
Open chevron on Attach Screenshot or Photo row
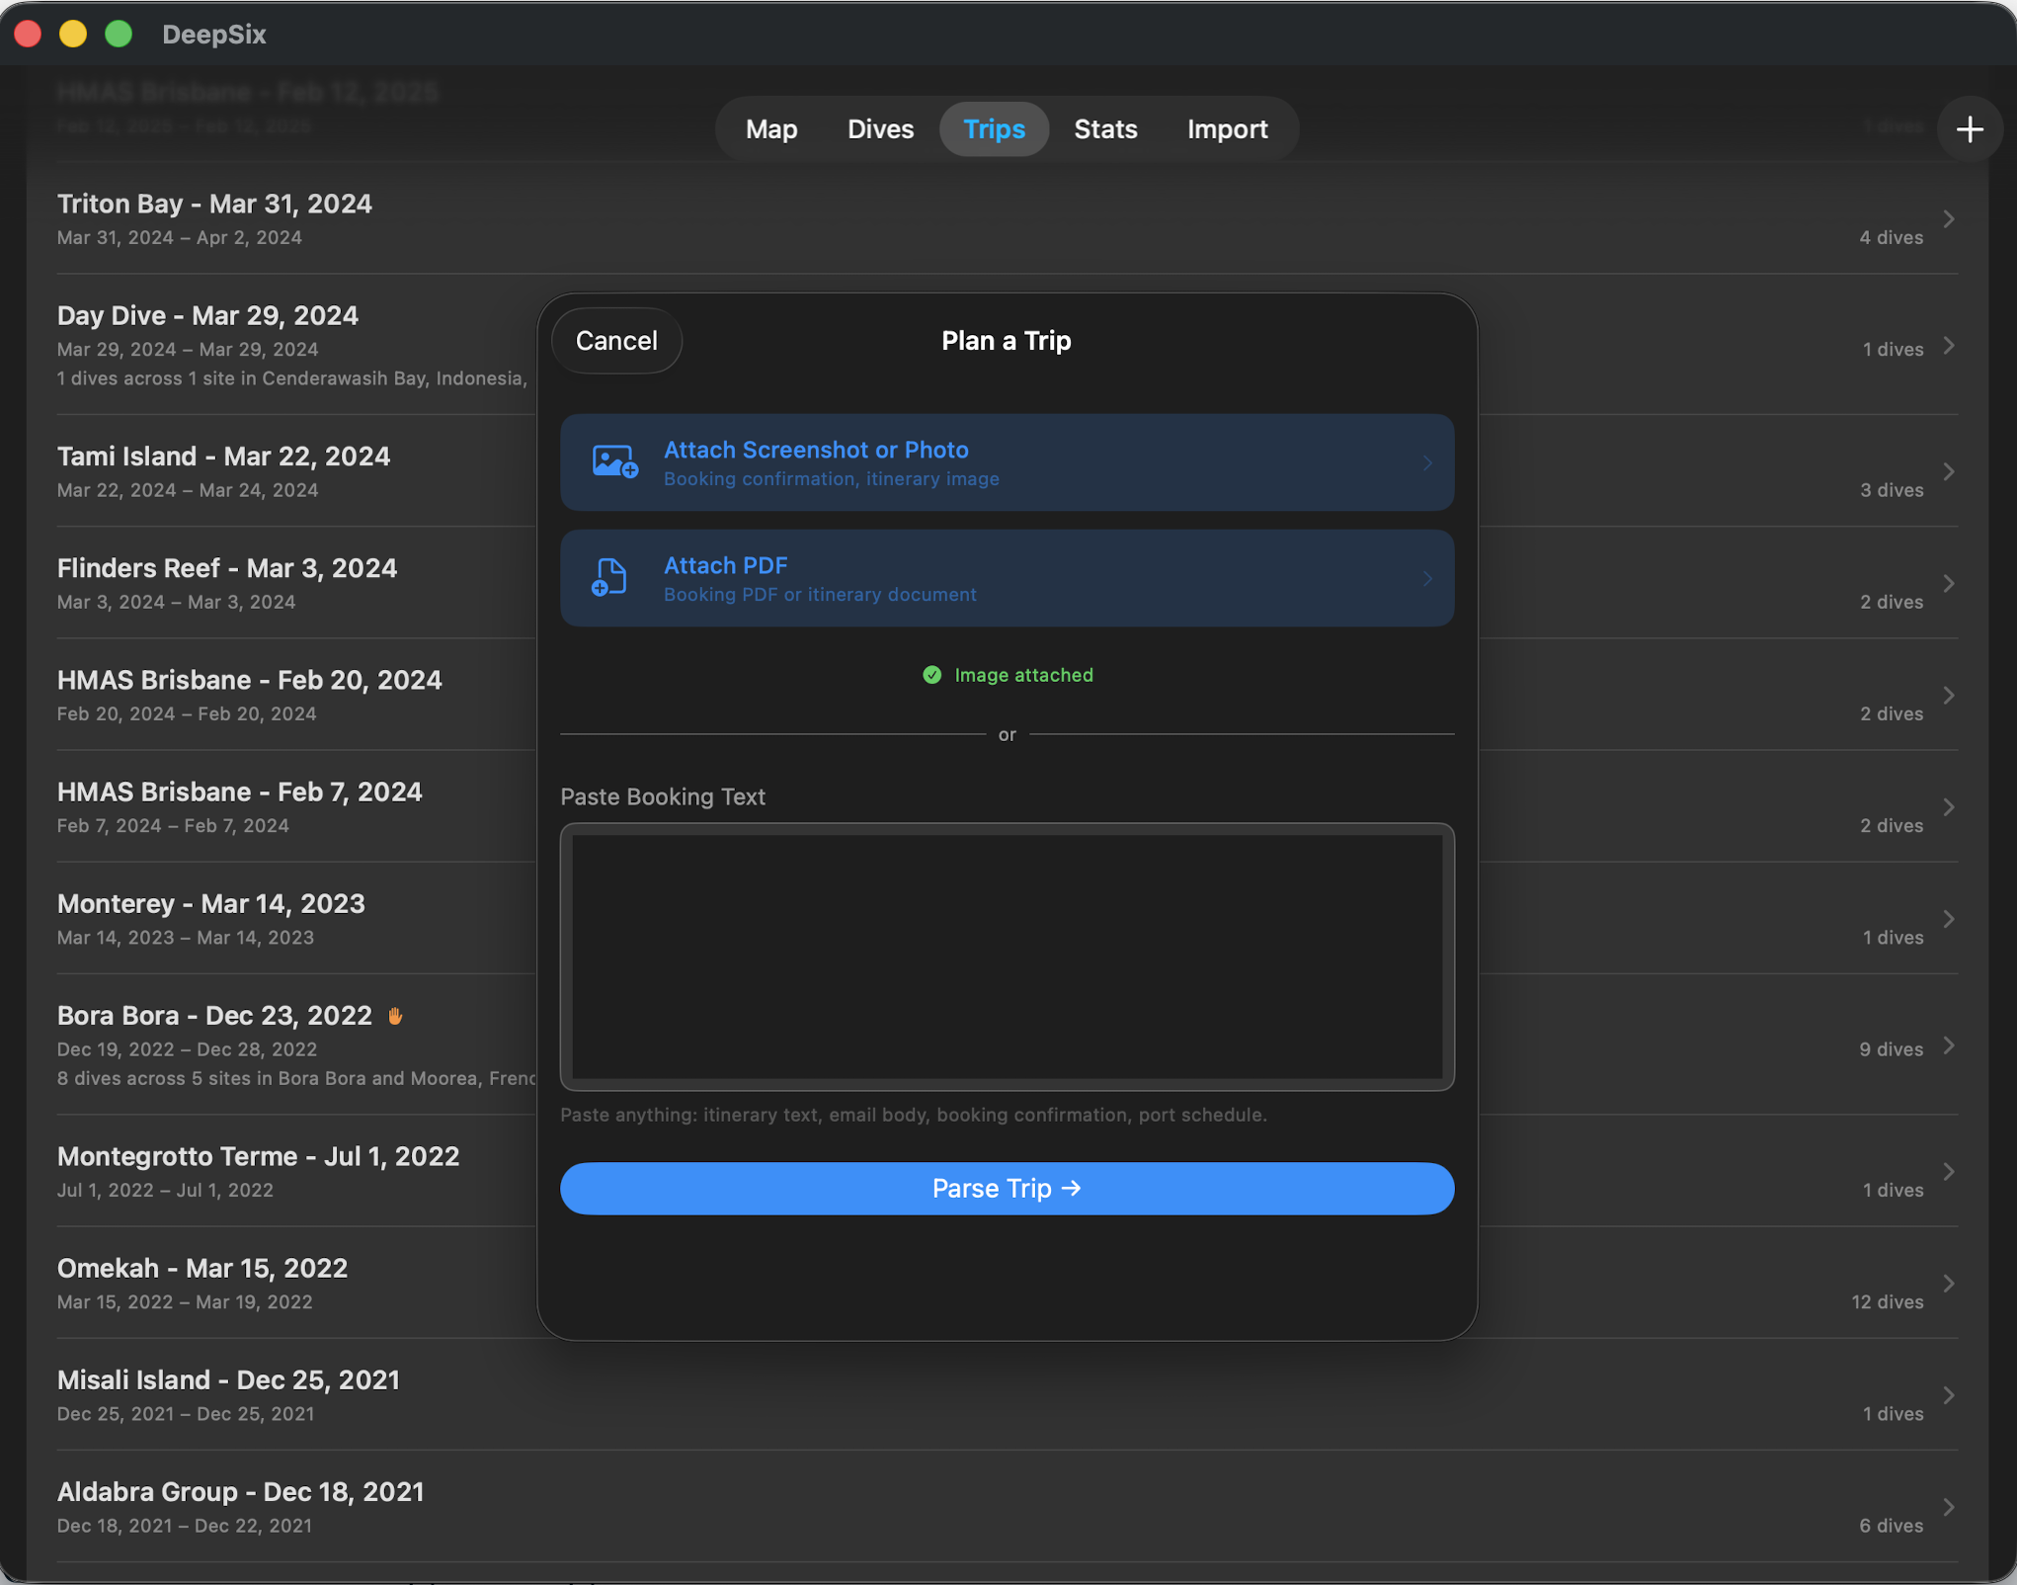(1427, 462)
